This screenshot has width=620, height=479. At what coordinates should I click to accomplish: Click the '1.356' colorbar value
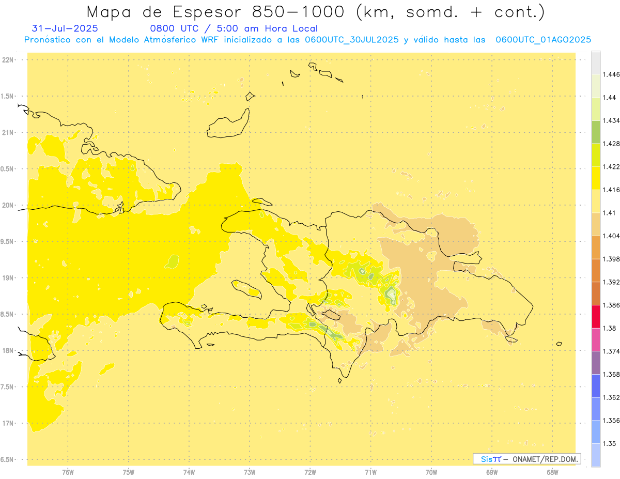[612, 421]
